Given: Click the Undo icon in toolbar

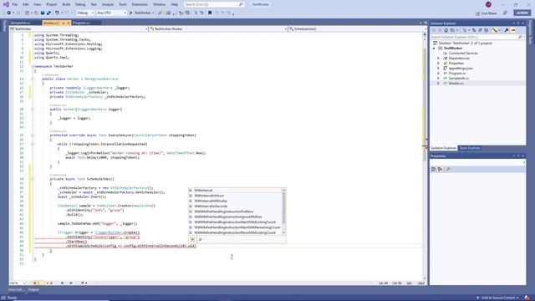Looking at the screenshot, I should tap(57, 13).
